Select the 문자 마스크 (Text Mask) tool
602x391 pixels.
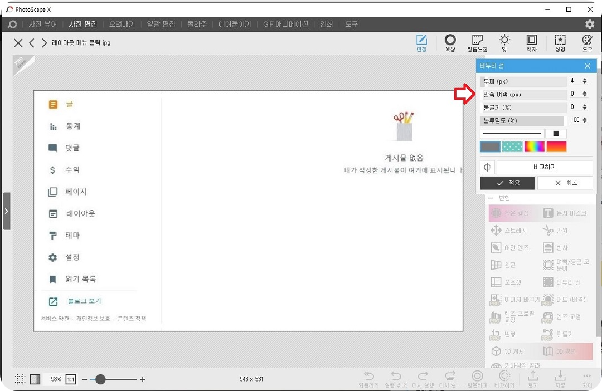(565, 213)
